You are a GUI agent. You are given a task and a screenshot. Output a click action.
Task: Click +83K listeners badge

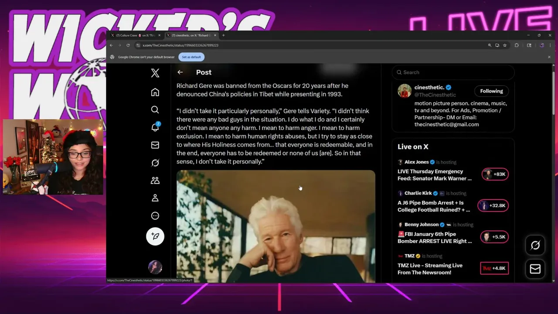click(495, 174)
